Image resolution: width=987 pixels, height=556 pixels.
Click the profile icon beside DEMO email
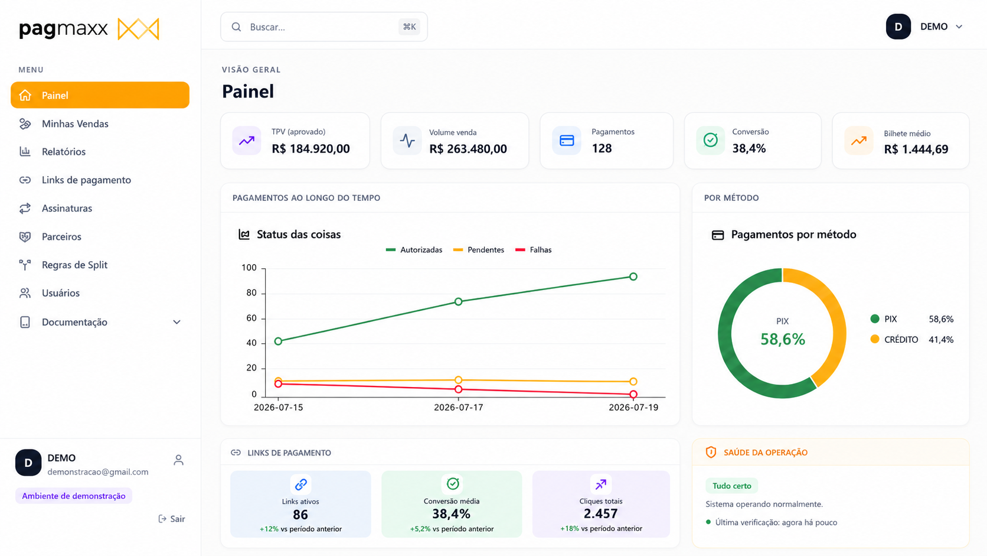point(179,460)
